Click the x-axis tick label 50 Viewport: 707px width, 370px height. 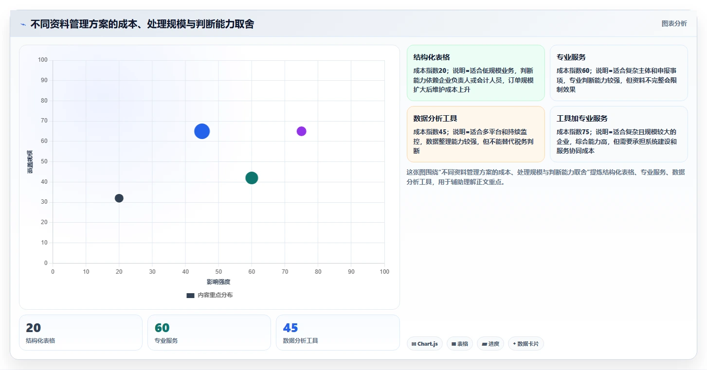(x=218, y=272)
